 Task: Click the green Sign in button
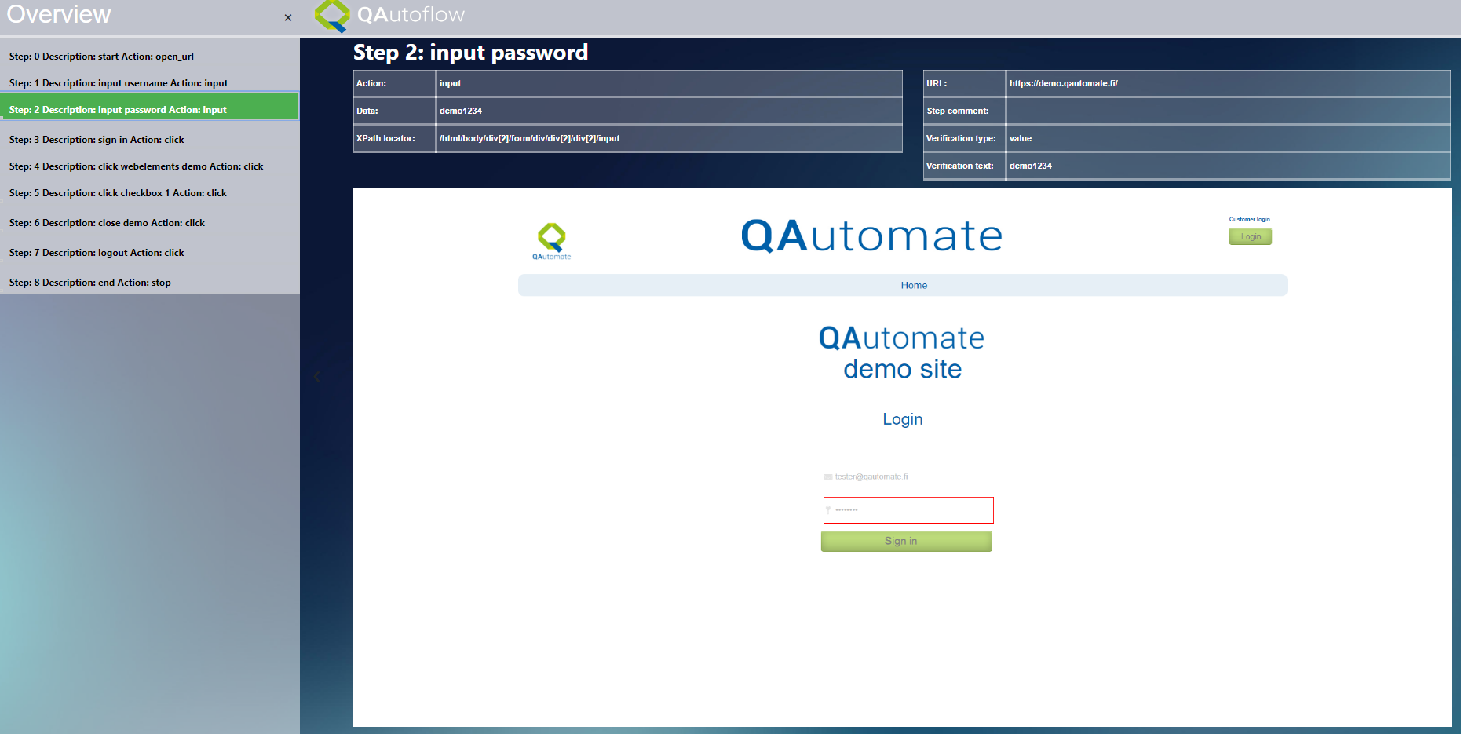tap(906, 541)
